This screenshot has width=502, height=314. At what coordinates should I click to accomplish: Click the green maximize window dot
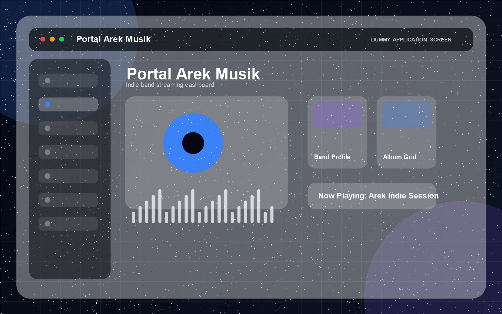(62, 39)
